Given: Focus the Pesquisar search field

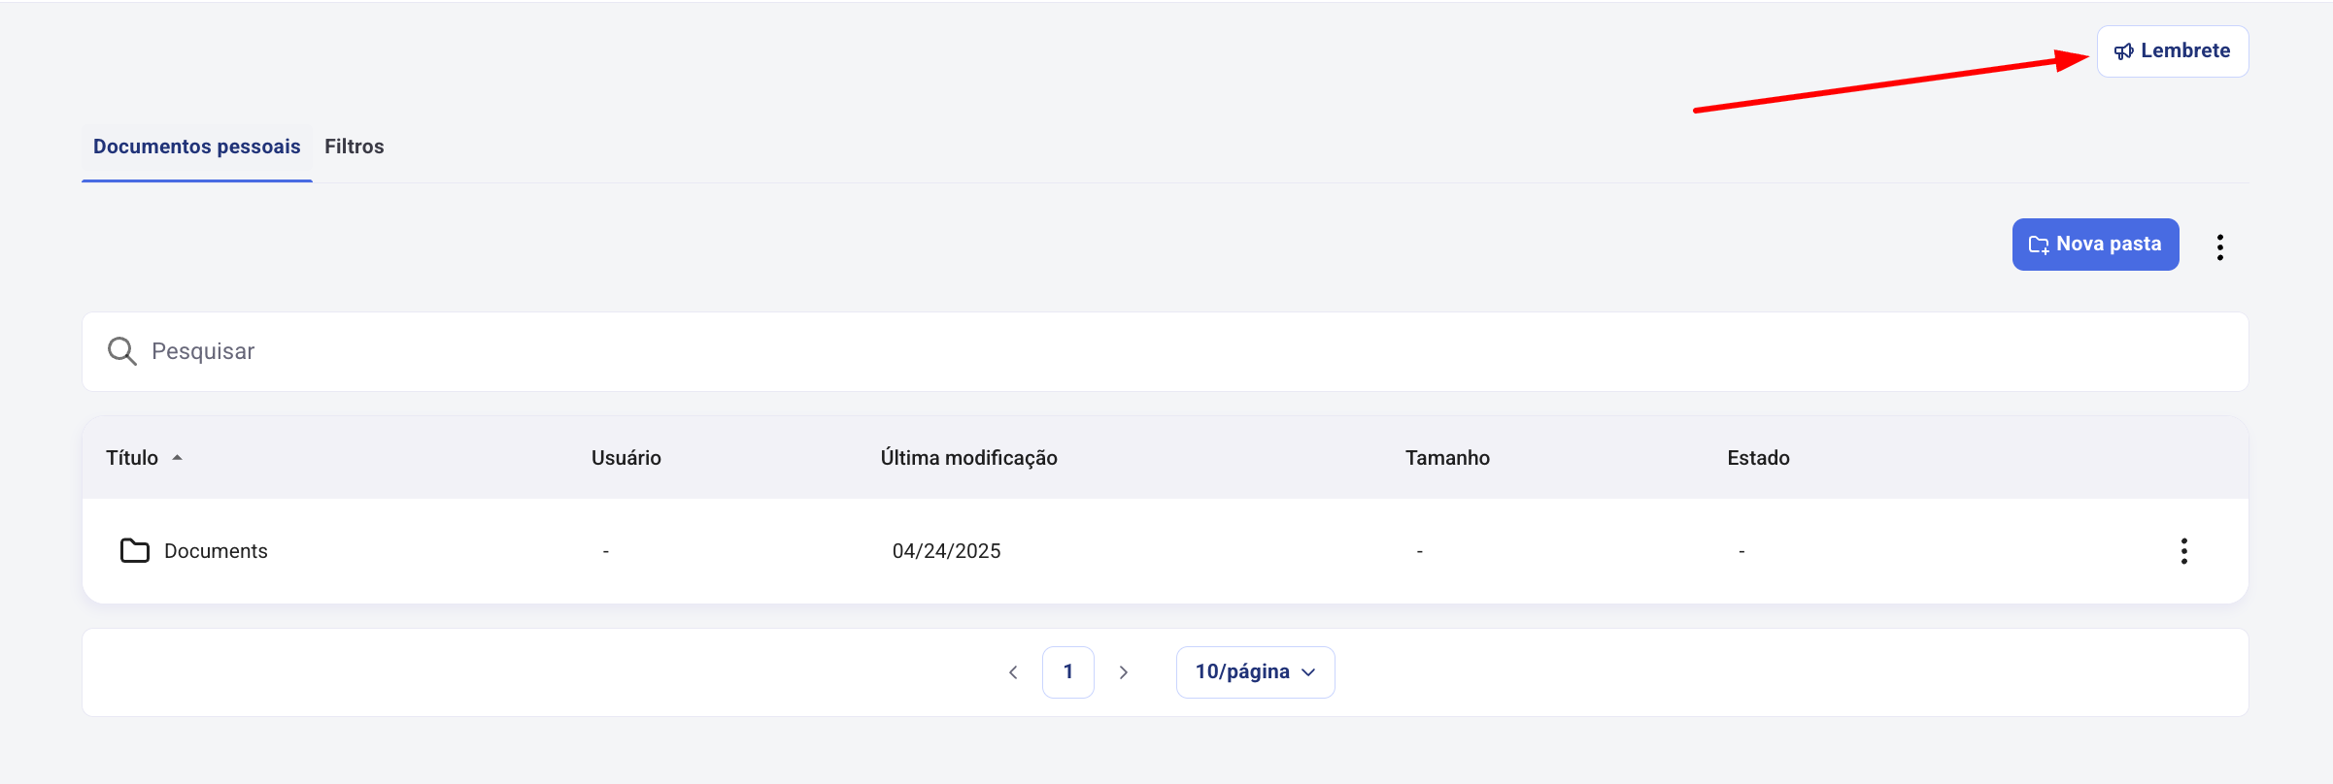Looking at the screenshot, I should click(x=1165, y=351).
